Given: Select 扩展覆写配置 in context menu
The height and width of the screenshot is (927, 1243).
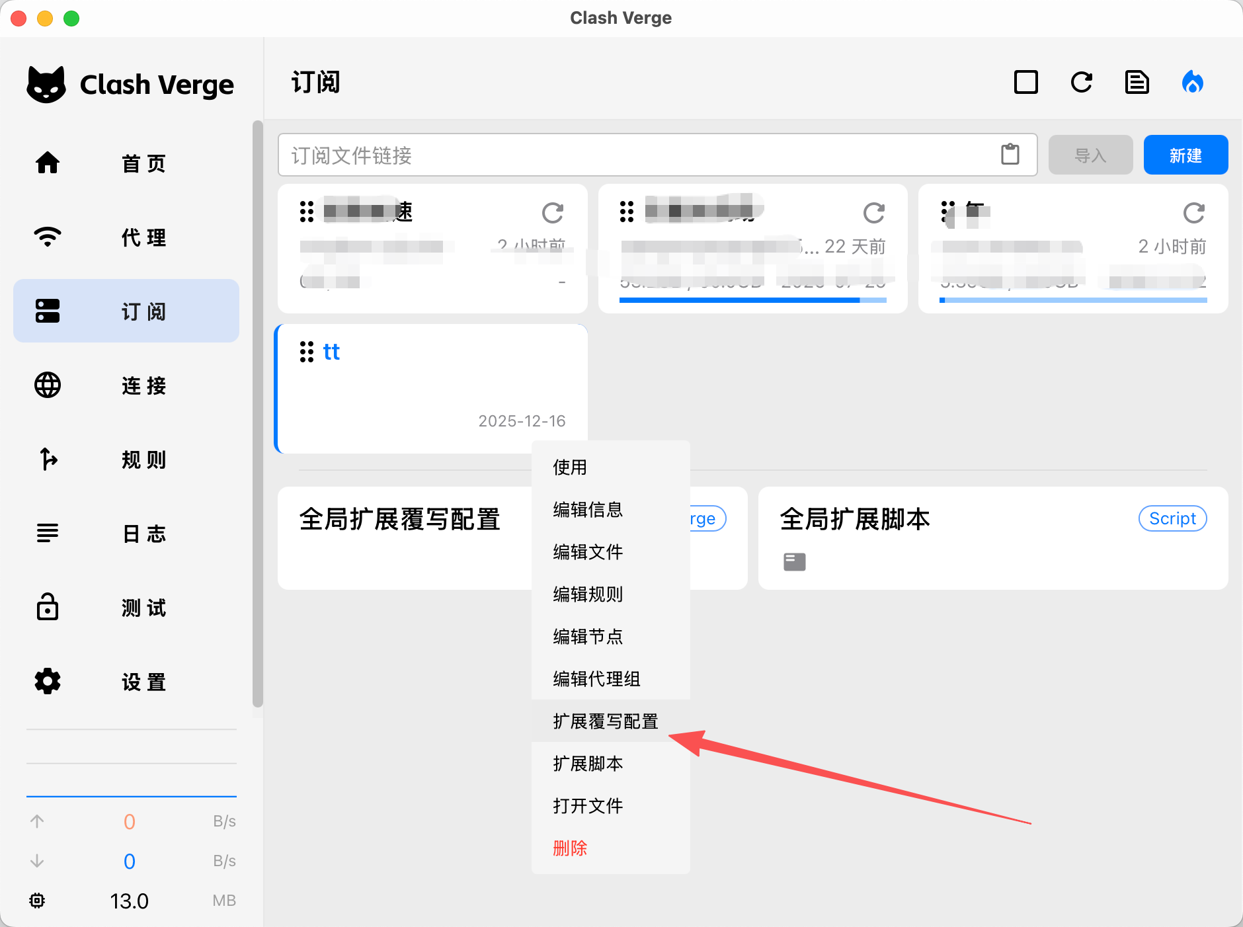Looking at the screenshot, I should [x=605, y=721].
